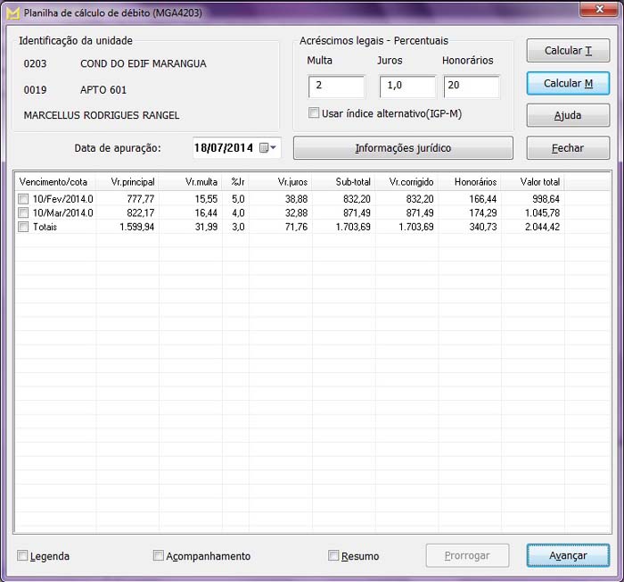Toggle the Resumo checkbox
624x582 pixels.
[x=333, y=556]
